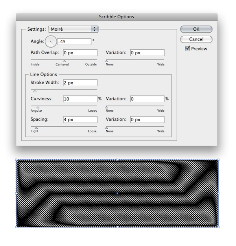Toggle the Preview checkbox
The image size is (236, 246).
(x=187, y=48)
